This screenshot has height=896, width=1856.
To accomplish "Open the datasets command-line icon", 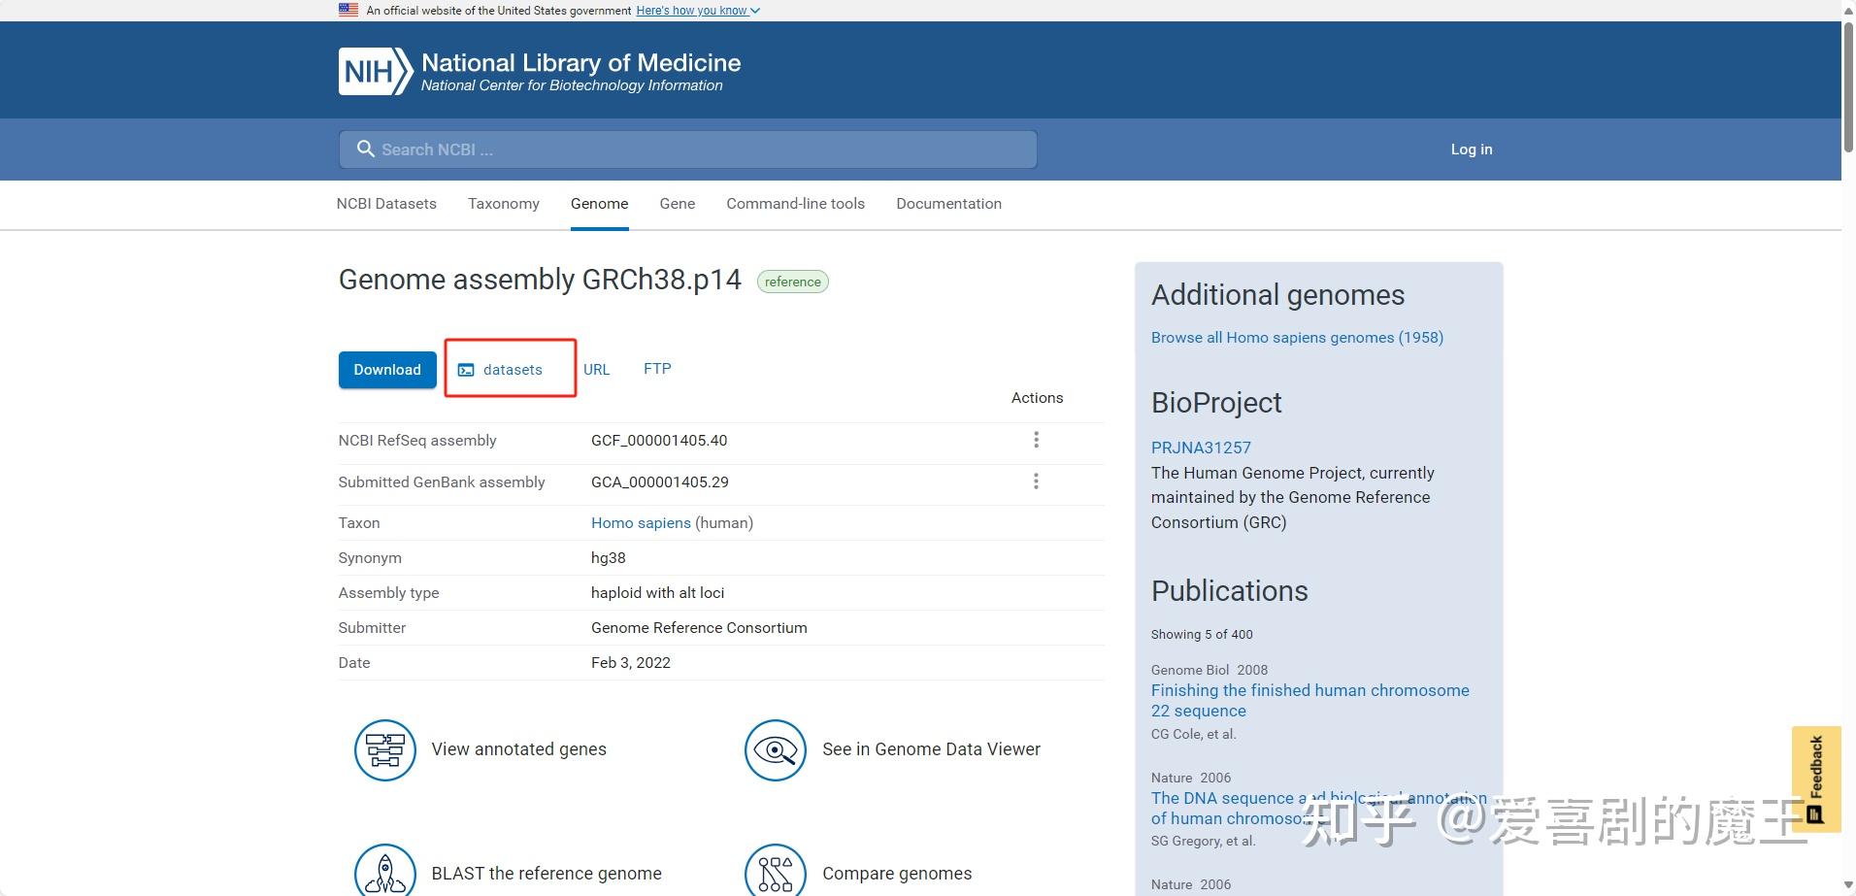I will (466, 370).
